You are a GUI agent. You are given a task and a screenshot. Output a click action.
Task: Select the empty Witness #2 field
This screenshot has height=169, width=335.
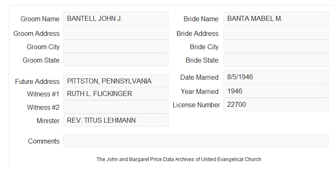pyautogui.click(x=116, y=107)
